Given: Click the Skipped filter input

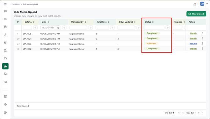Looking at the screenshot, I should 178,28.
